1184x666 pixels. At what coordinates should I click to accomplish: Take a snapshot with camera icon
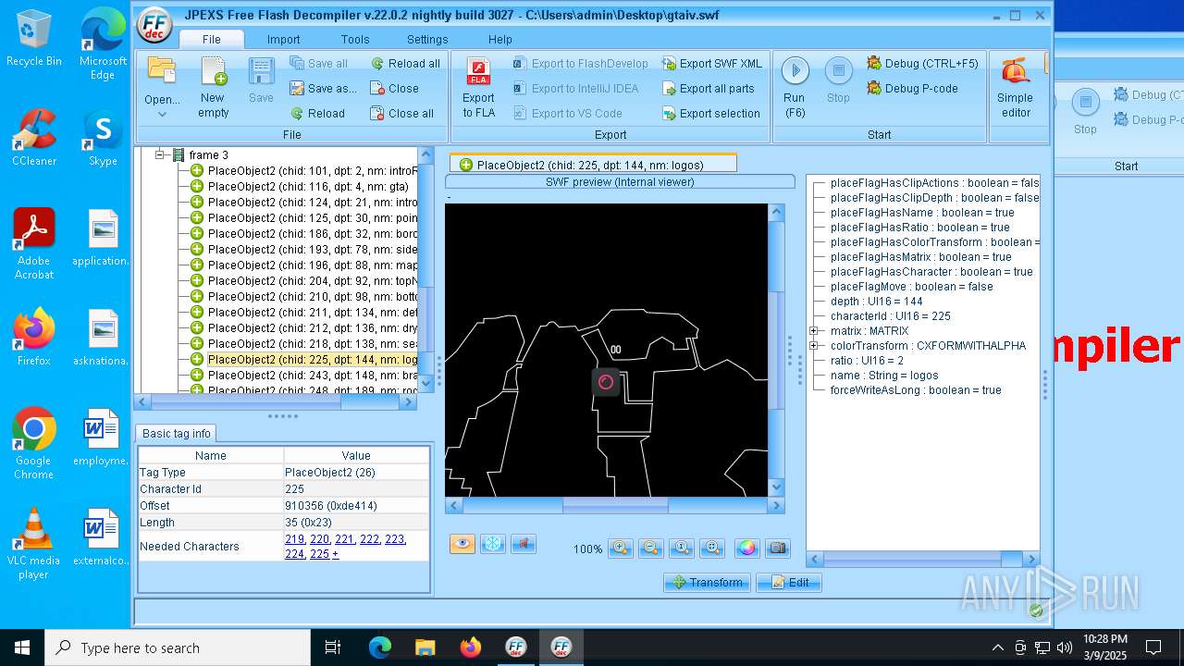pos(778,549)
